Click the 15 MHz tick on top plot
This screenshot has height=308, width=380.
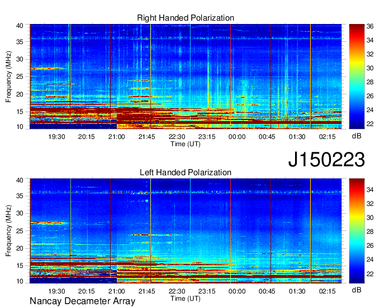coord(20,112)
